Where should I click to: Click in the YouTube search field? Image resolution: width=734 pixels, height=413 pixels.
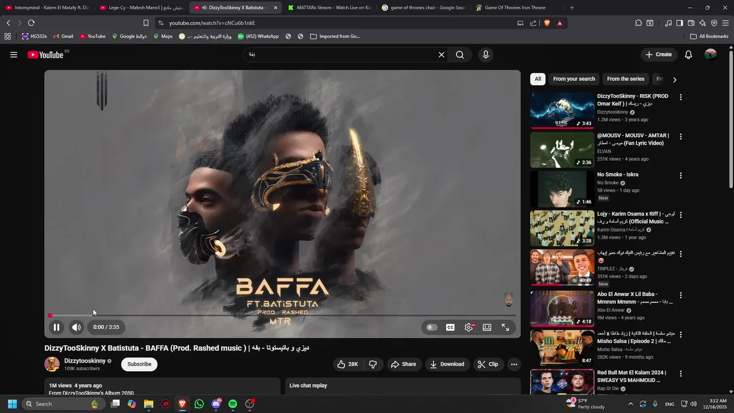pos(341,54)
